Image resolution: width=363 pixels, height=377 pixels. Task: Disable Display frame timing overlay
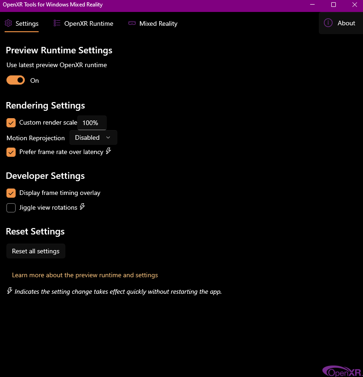[x=11, y=193]
